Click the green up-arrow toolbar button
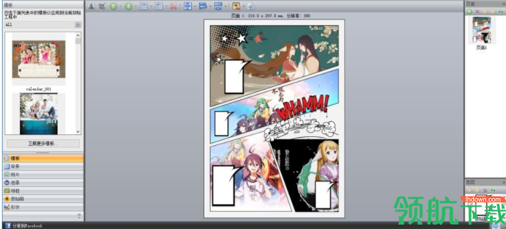The height and width of the screenshot is (229, 506). click(x=113, y=6)
